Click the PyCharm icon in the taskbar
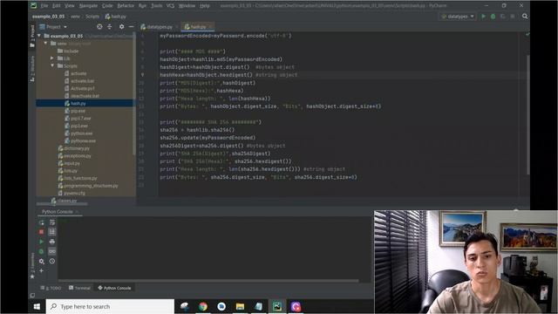558x314 pixels. click(277, 306)
